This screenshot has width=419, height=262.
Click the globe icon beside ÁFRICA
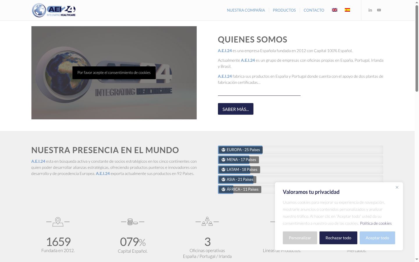click(223, 190)
